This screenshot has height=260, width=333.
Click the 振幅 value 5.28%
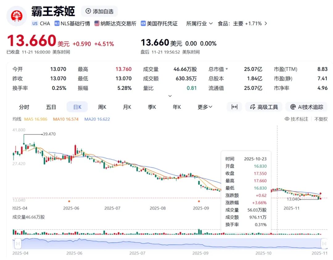point(125,88)
